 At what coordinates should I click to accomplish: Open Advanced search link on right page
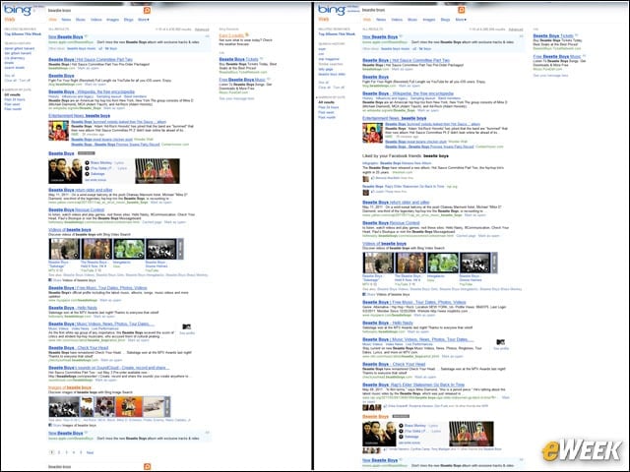[x=516, y=29]
